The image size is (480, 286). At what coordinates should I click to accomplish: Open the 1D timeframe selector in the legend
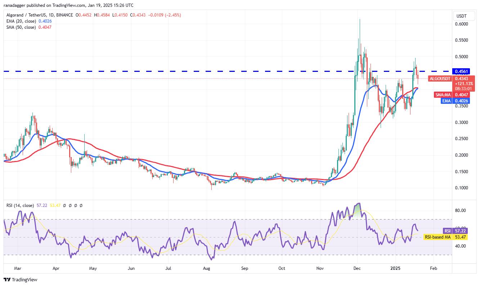click(x=52, y=15)
